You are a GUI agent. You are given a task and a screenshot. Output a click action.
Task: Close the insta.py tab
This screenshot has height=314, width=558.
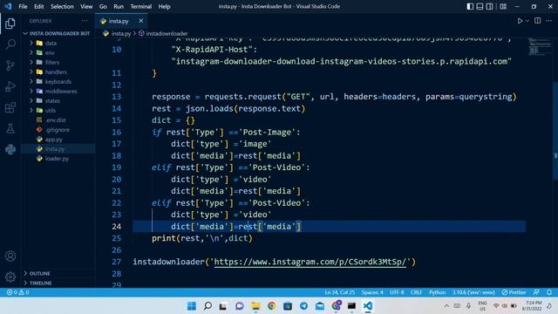click(x=141, y=21)
